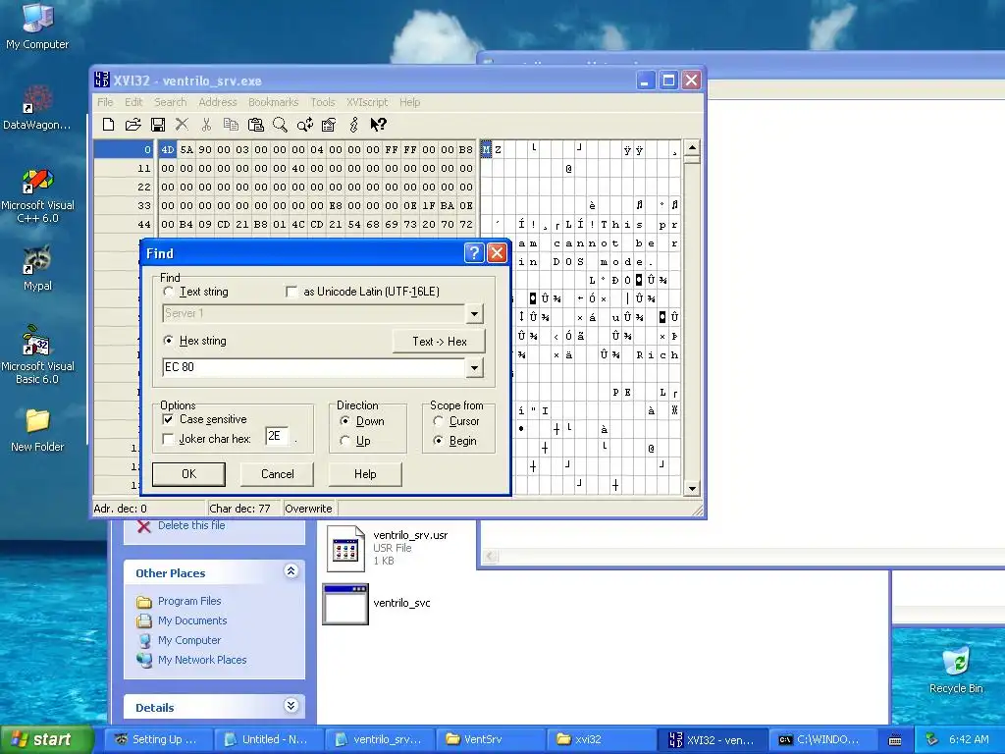Screen dimensions: 1005x754
Task: Click the Replace toolbar icon
Action: tap(304, 125)
